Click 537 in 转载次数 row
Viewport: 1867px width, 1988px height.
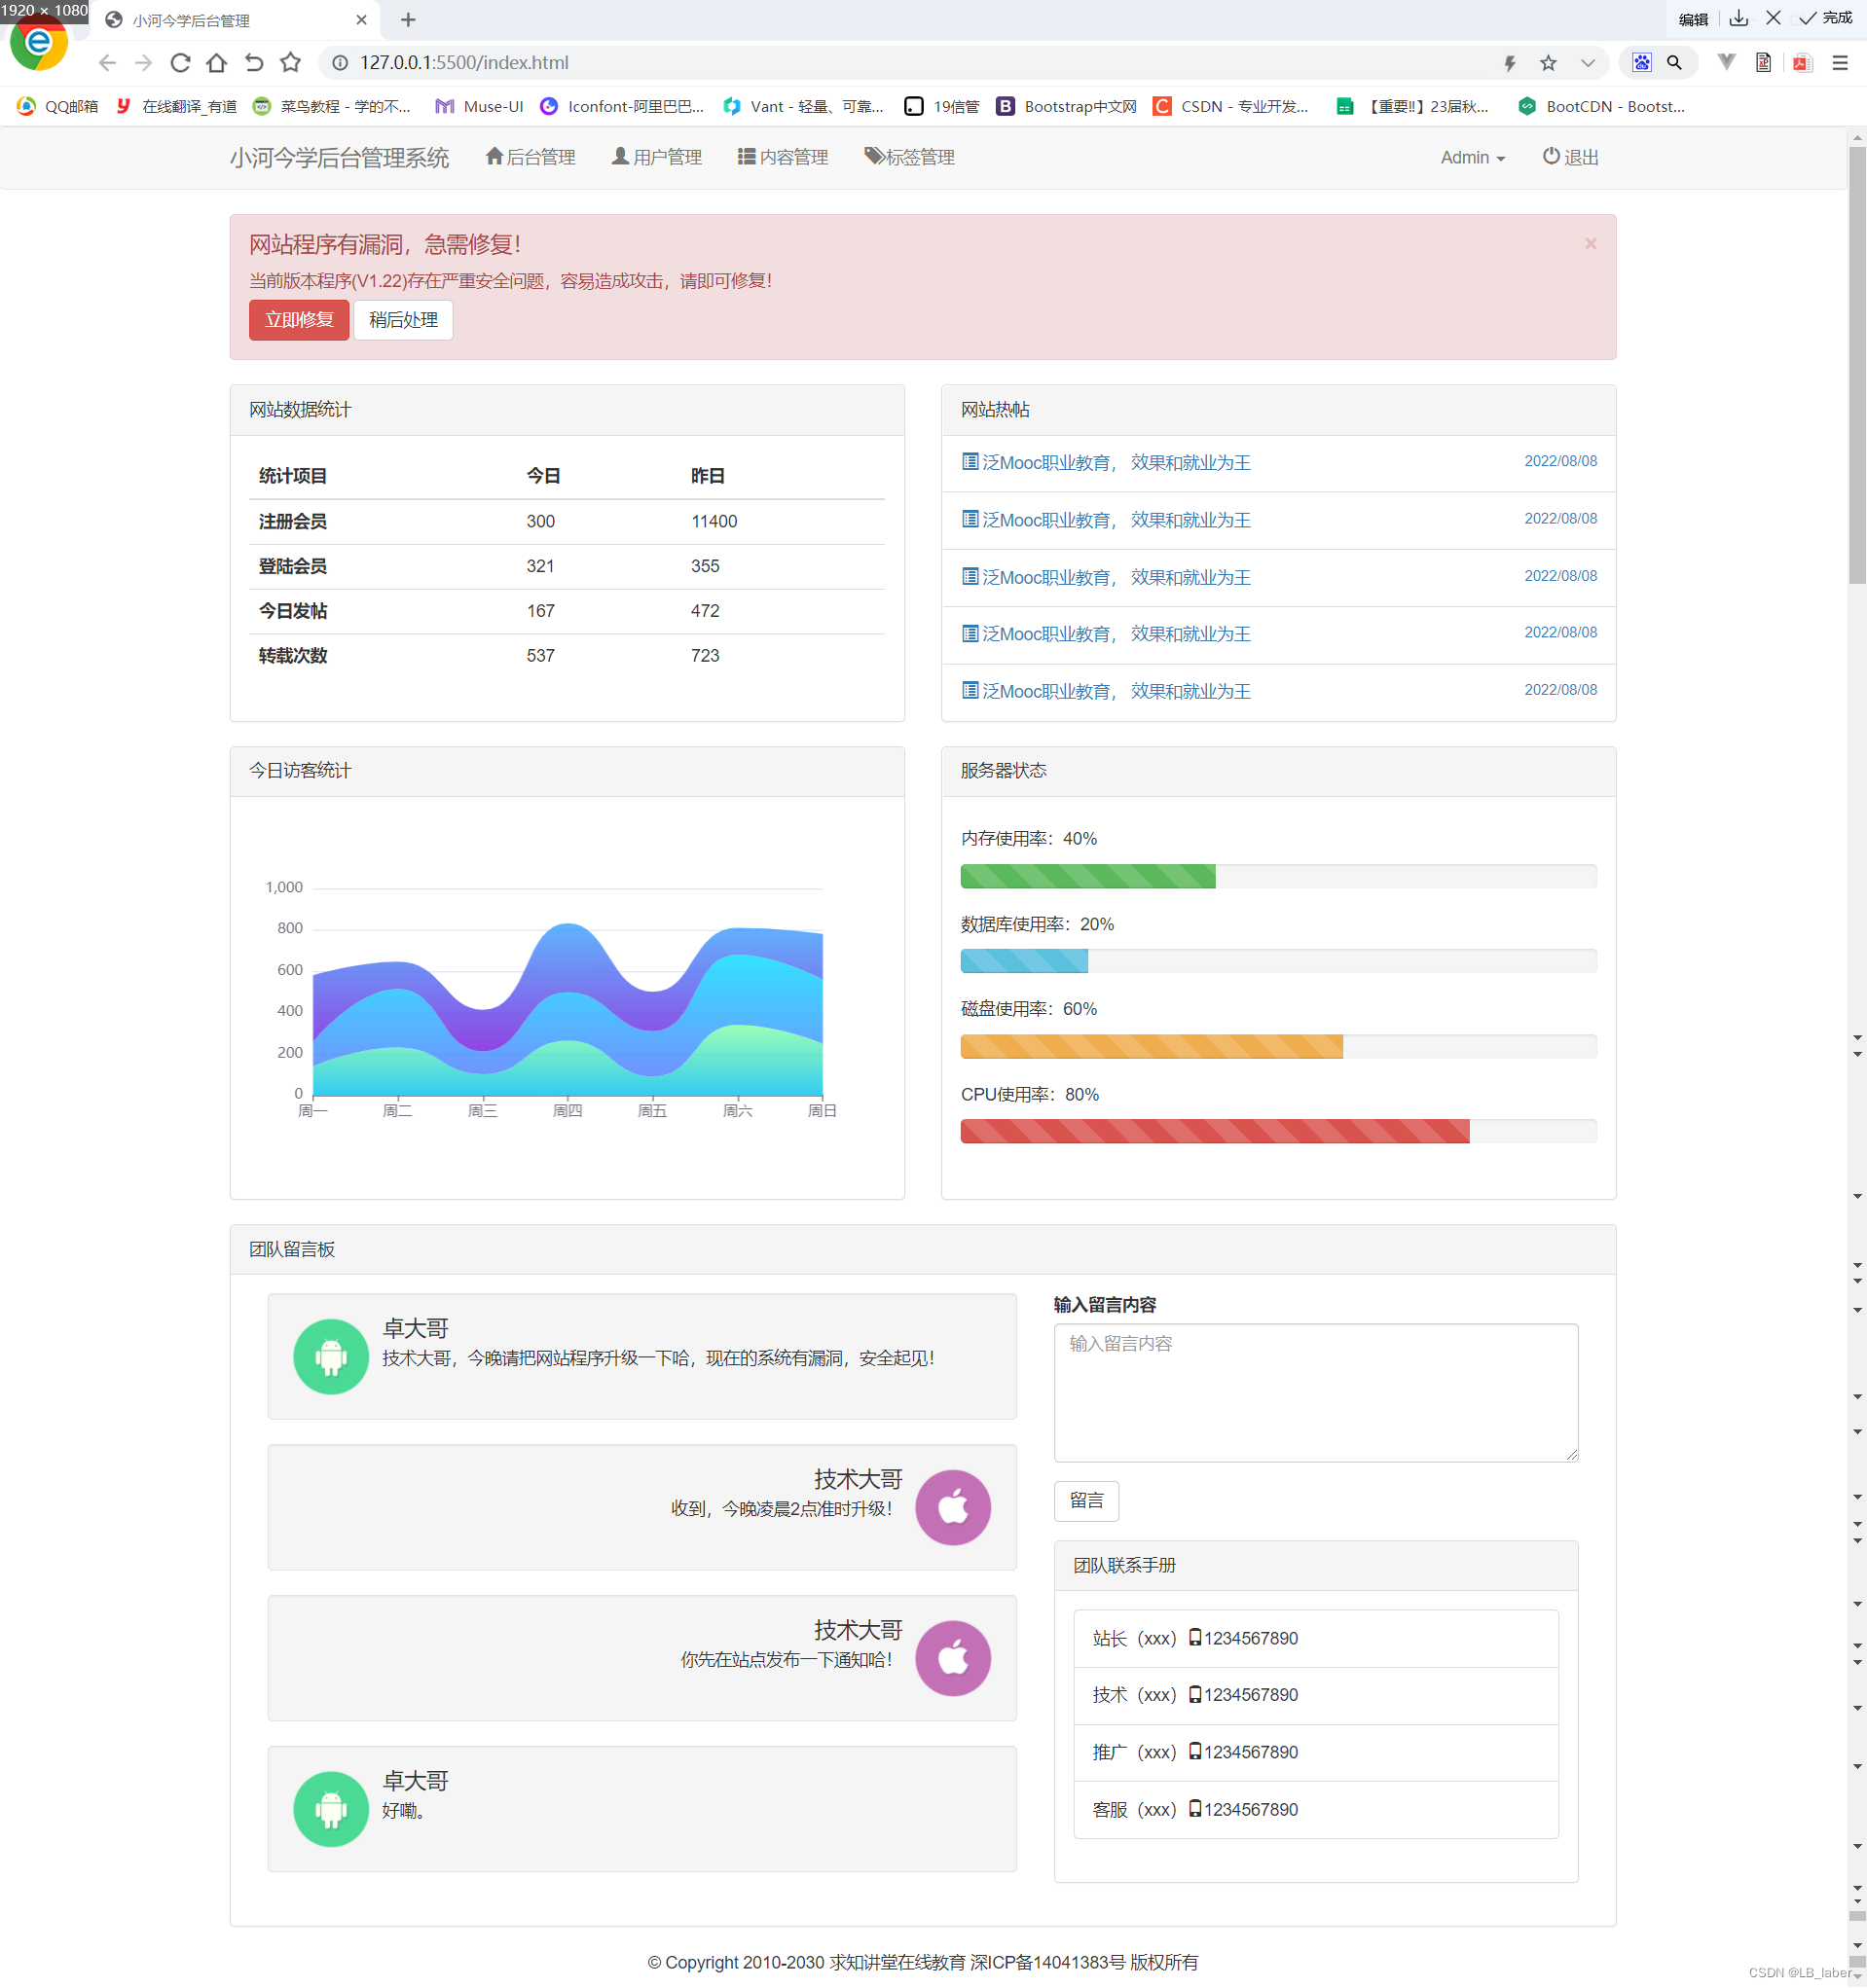540,656
